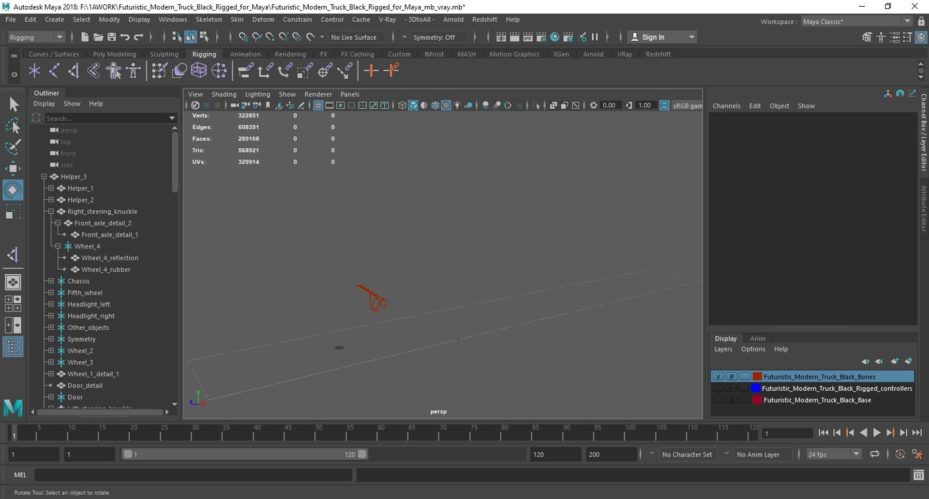
Task: Toggle the viewport grid display
Action: tap(318, 105)
